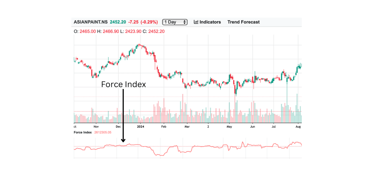373x176 pixels.
Task: Click the last price 2452.20
Action: pos(118,22)
